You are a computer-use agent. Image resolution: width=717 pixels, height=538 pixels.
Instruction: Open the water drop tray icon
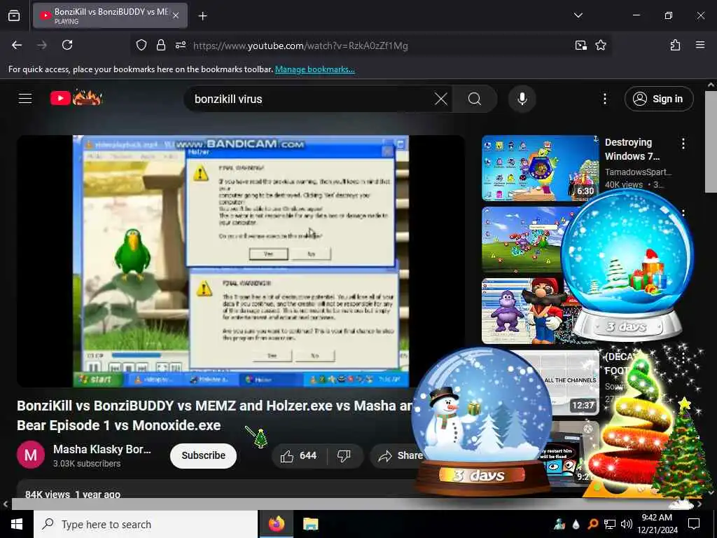coord(576,524)
